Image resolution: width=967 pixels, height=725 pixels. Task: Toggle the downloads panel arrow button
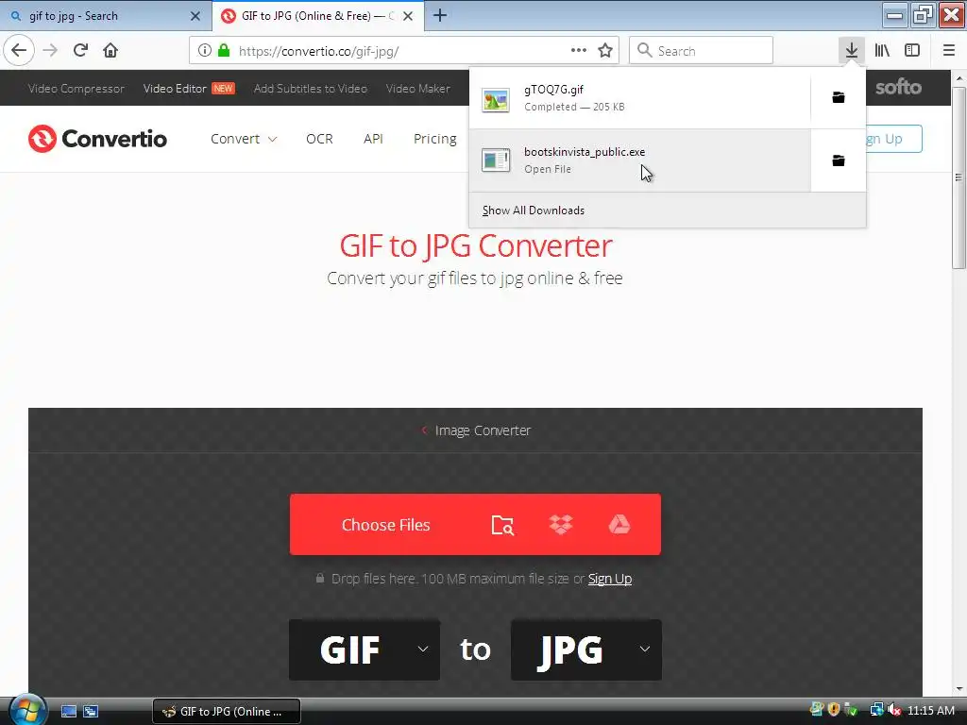pyautogui.click(x=852, y=51)
